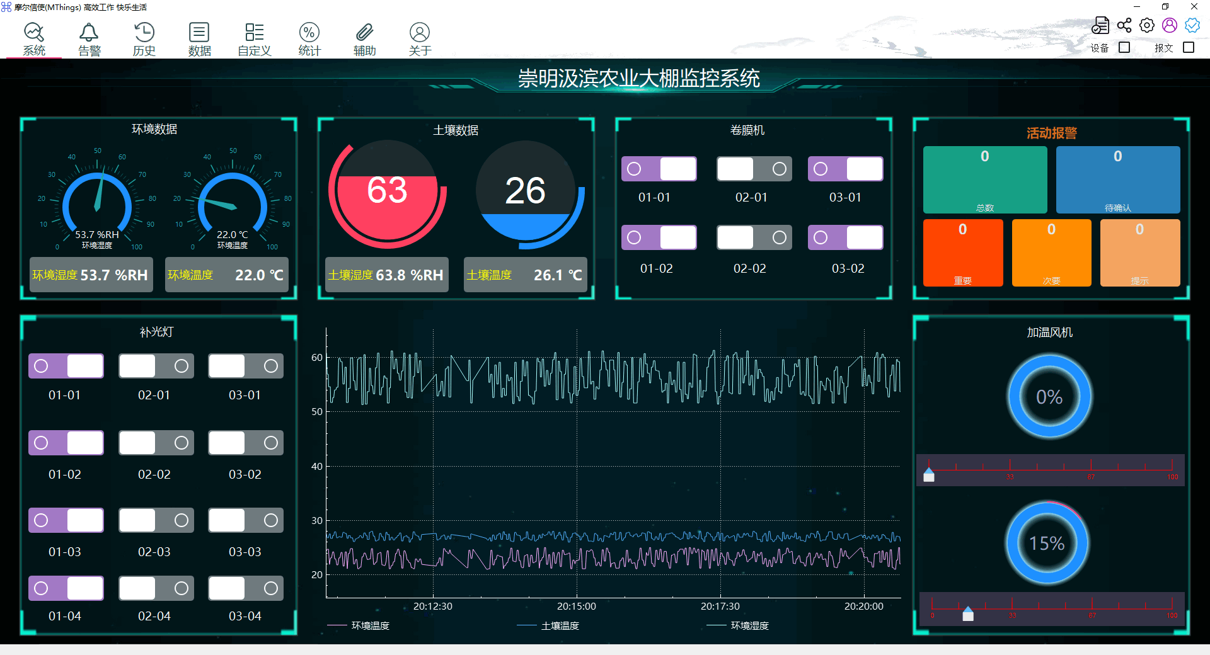Viewport: 1210px width, 655px height.
Task: Open the 自定义 custom layout icon
Action: [254, 33]
